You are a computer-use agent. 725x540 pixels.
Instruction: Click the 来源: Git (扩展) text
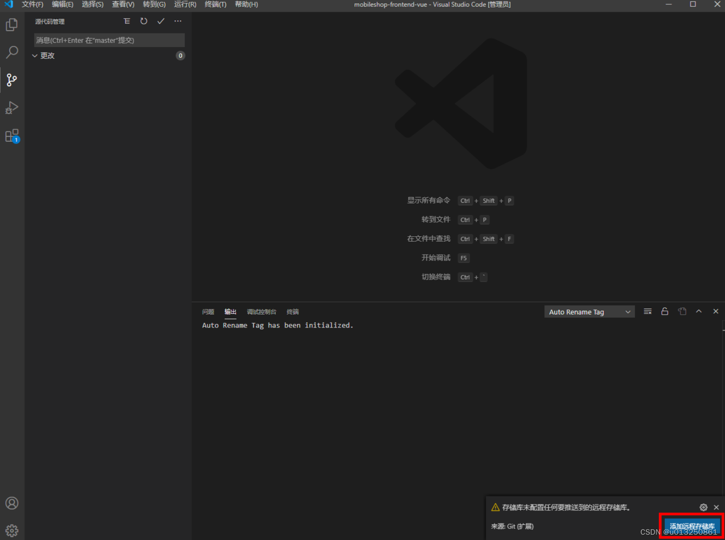512,526
